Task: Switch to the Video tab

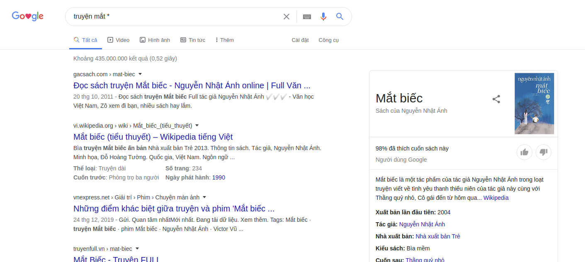Action: [119, 40]
